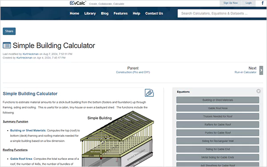Click the large Simple Building Calculator page title
The height and width of the screenshot is (167, 267).
(54, 46)
